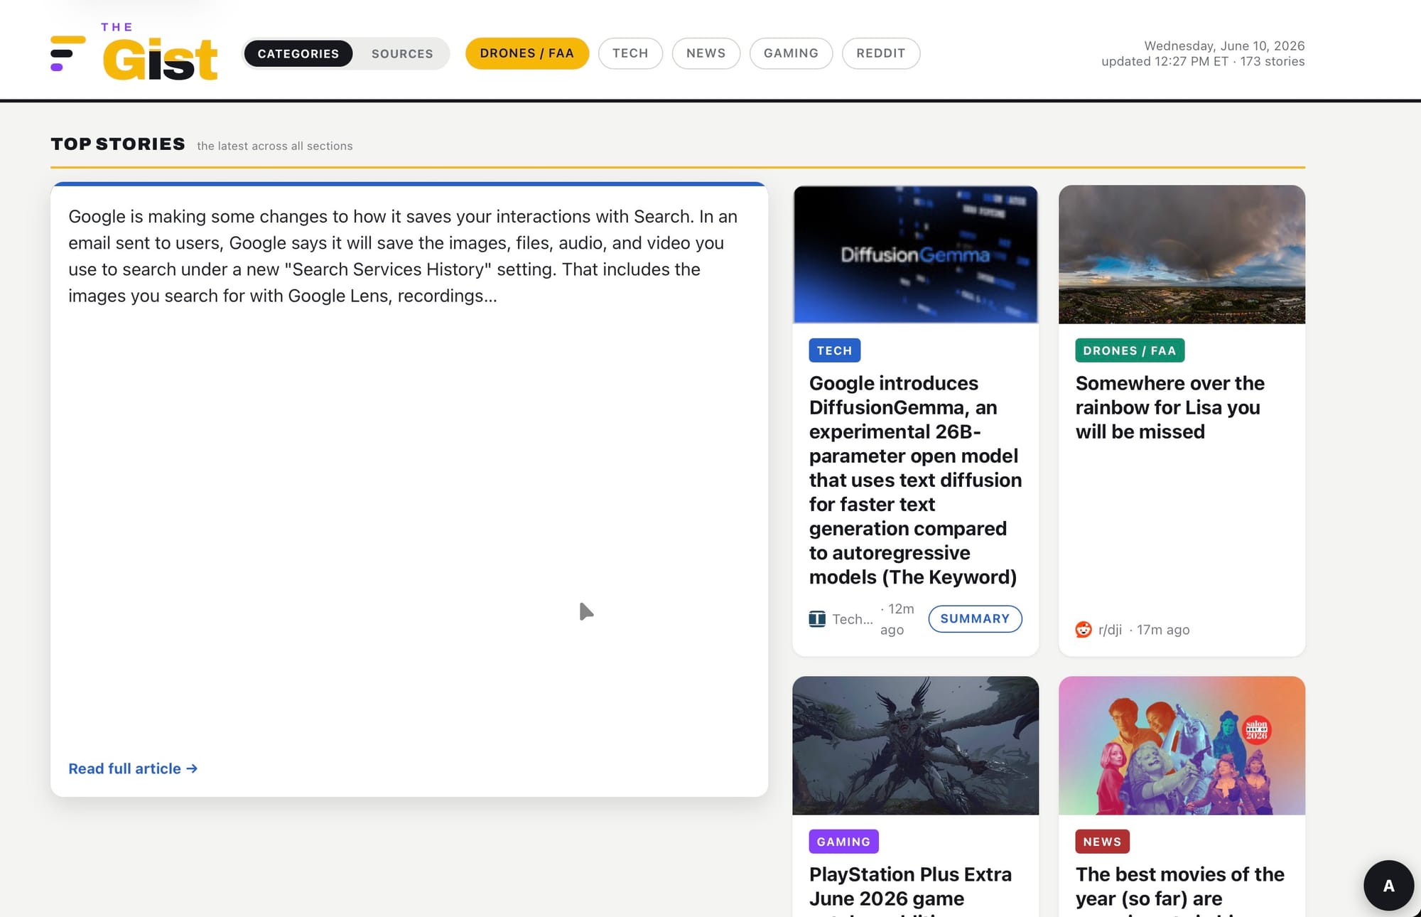Click the 17m ago timestamp
1421x917 pixels.
(x=1163, y=630)
